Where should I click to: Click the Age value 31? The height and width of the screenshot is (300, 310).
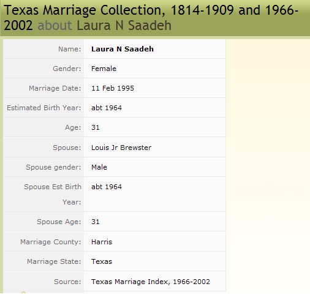pyautogui.click(x=96, y=127)
